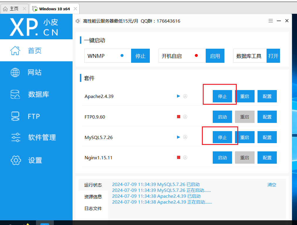Screen dimensions: 297x225
Task: Restart the Apache2.4.39 service
Action: coord(245,96)
